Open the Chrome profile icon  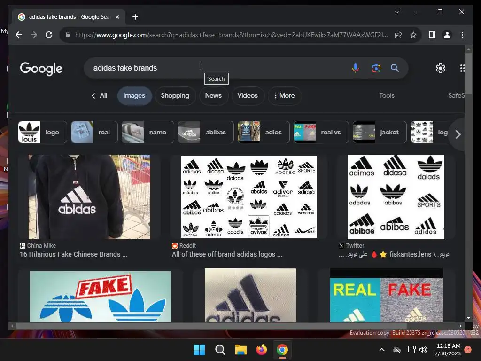[x=447, y=35]
